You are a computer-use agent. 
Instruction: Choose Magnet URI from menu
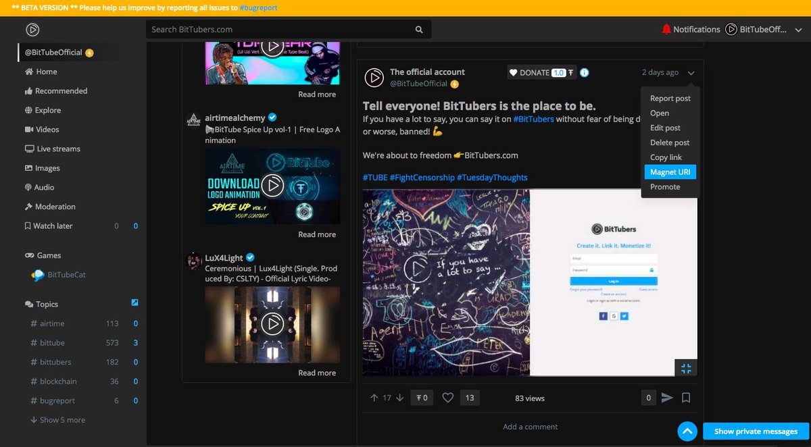click(x=670, y=172)
